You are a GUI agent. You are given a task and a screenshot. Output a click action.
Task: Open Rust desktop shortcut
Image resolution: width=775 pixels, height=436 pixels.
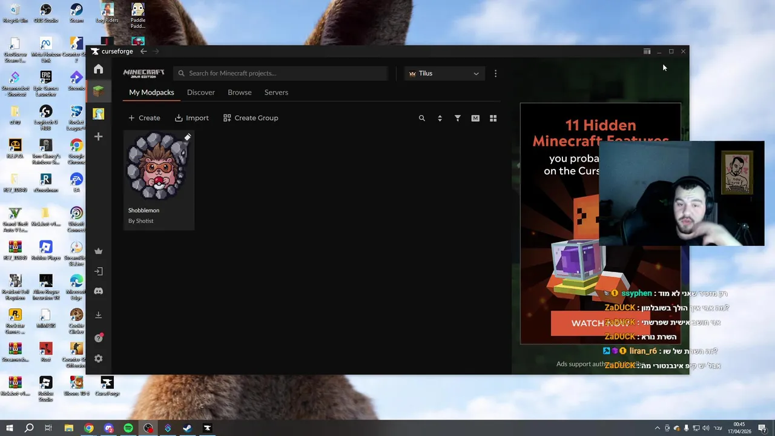[46, 352]
